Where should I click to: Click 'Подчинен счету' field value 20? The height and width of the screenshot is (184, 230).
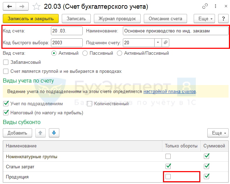pyautogui.click(x=139, y=43)
